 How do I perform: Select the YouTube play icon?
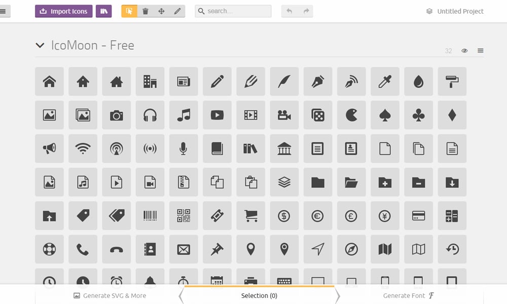pyautogui.click(x=218, y=115)
